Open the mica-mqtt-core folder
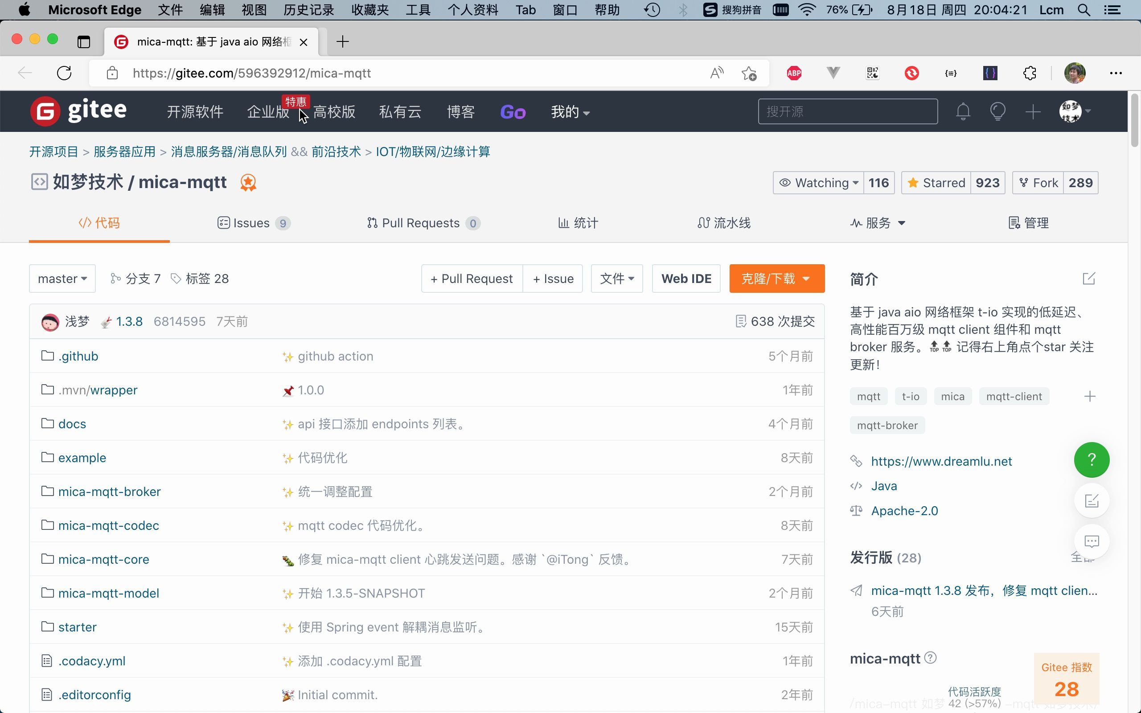The image size is (1141, 713). [104, 559]
